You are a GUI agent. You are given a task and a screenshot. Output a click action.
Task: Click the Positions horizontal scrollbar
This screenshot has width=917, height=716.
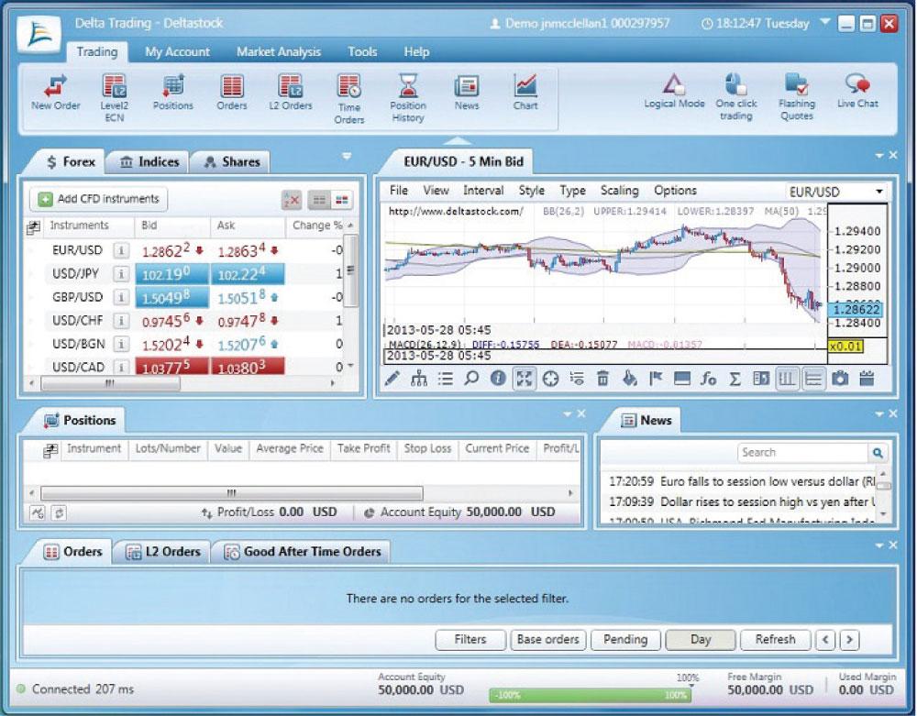pyautogui.click(x=232, y=492)
